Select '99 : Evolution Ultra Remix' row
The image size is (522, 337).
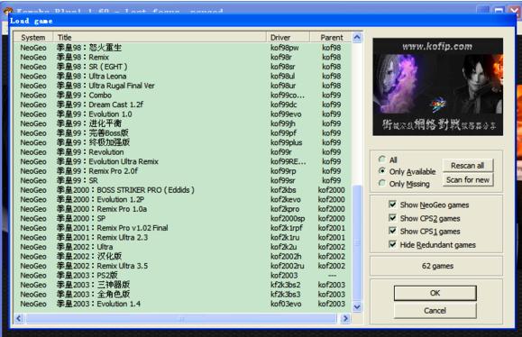182,161
